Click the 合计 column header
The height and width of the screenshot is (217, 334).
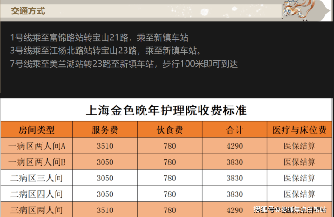235,129
